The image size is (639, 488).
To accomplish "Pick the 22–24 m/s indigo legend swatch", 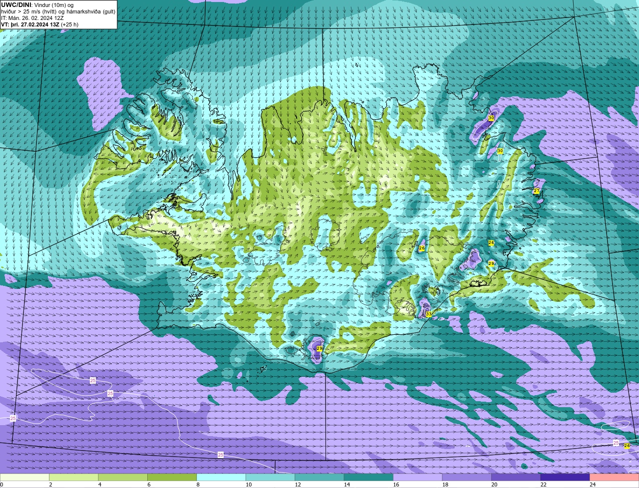I will 566,478.
